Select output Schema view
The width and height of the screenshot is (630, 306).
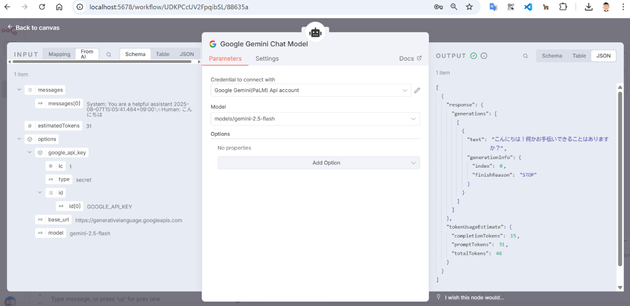click(552, 56)
